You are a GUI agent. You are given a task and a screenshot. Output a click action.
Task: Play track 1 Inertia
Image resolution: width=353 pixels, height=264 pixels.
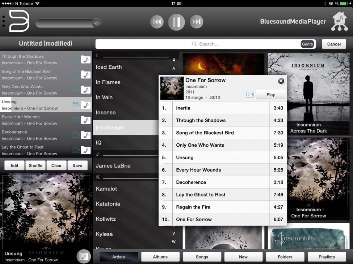point(223,108)
